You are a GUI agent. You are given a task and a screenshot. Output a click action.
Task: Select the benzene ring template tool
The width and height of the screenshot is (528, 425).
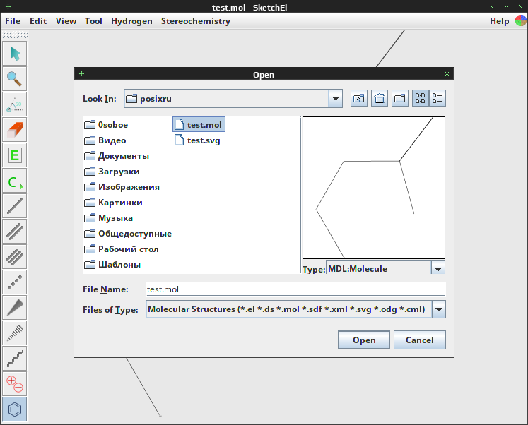click(x=14, y=409)
